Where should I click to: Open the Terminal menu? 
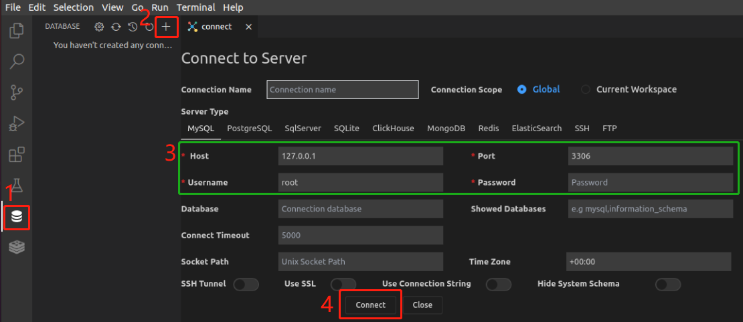[195, 7]
